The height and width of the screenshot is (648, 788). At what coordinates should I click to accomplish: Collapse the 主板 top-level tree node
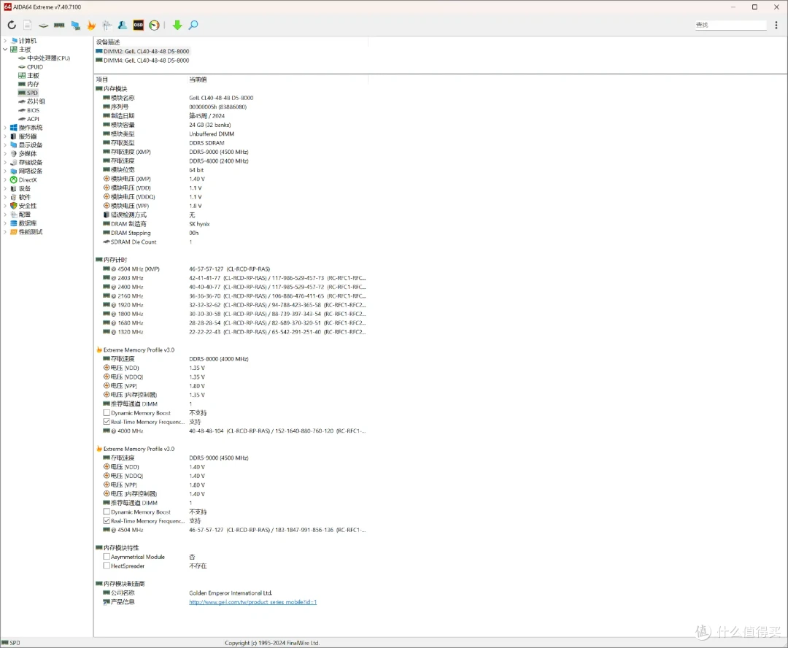click(5, 50)
